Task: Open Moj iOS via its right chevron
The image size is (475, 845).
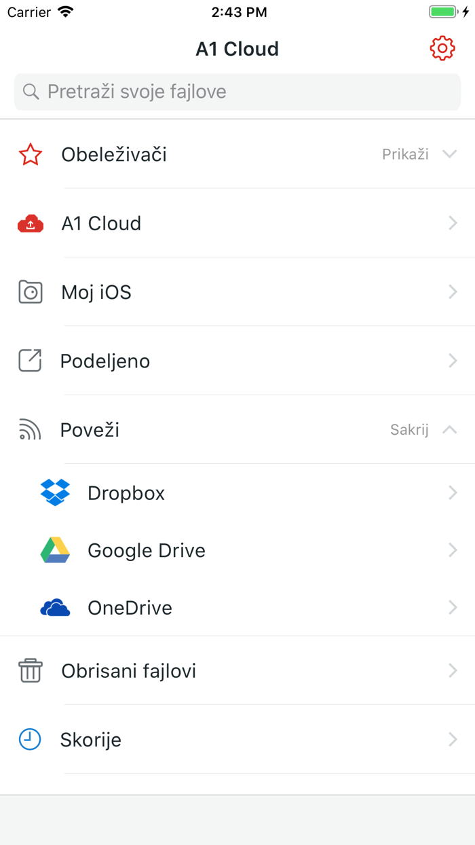Action: pos(453,292)
